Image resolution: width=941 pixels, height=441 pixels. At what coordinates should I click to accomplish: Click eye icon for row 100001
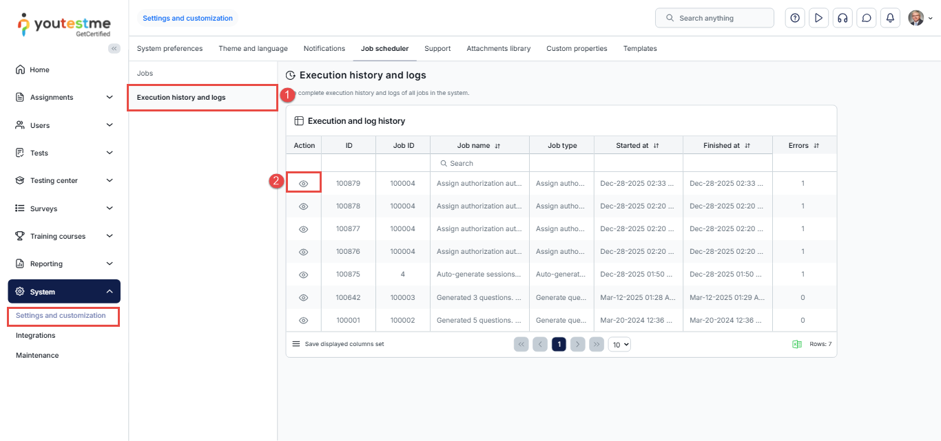pyautogui.click(x=304, y=320)
